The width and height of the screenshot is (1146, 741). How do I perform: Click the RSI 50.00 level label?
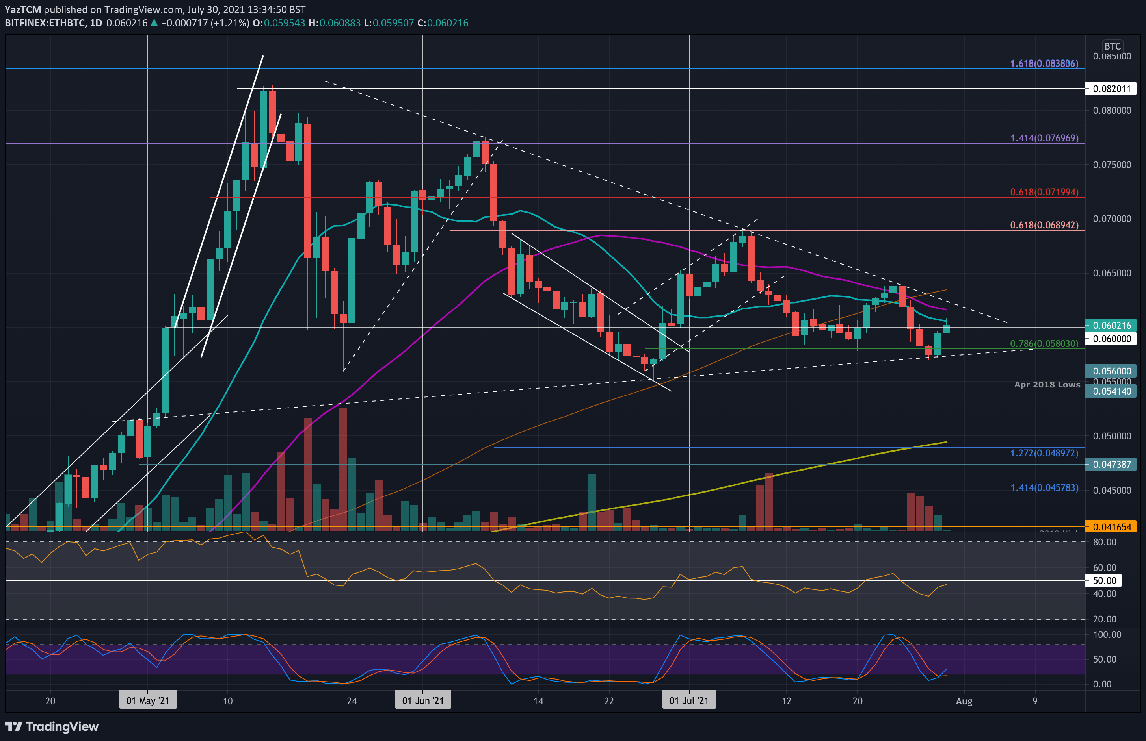pos(1103,580)
